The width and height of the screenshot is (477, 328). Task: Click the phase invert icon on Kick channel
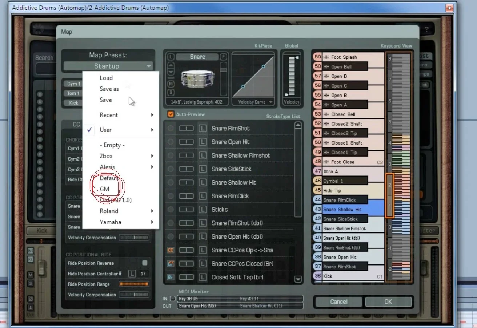point(31,299)
